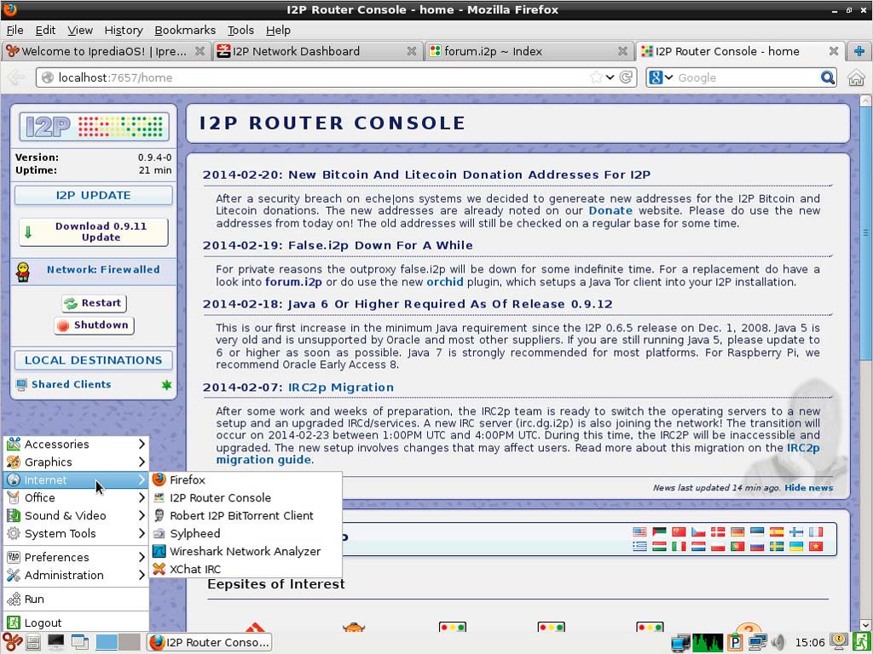Pick the Italian flag language icon
Image resolution: width=873 pixels, height=654 pixels.
[679, 546]
